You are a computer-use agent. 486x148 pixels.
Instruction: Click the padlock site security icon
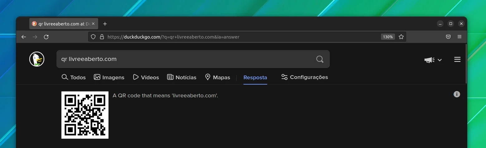102,37
